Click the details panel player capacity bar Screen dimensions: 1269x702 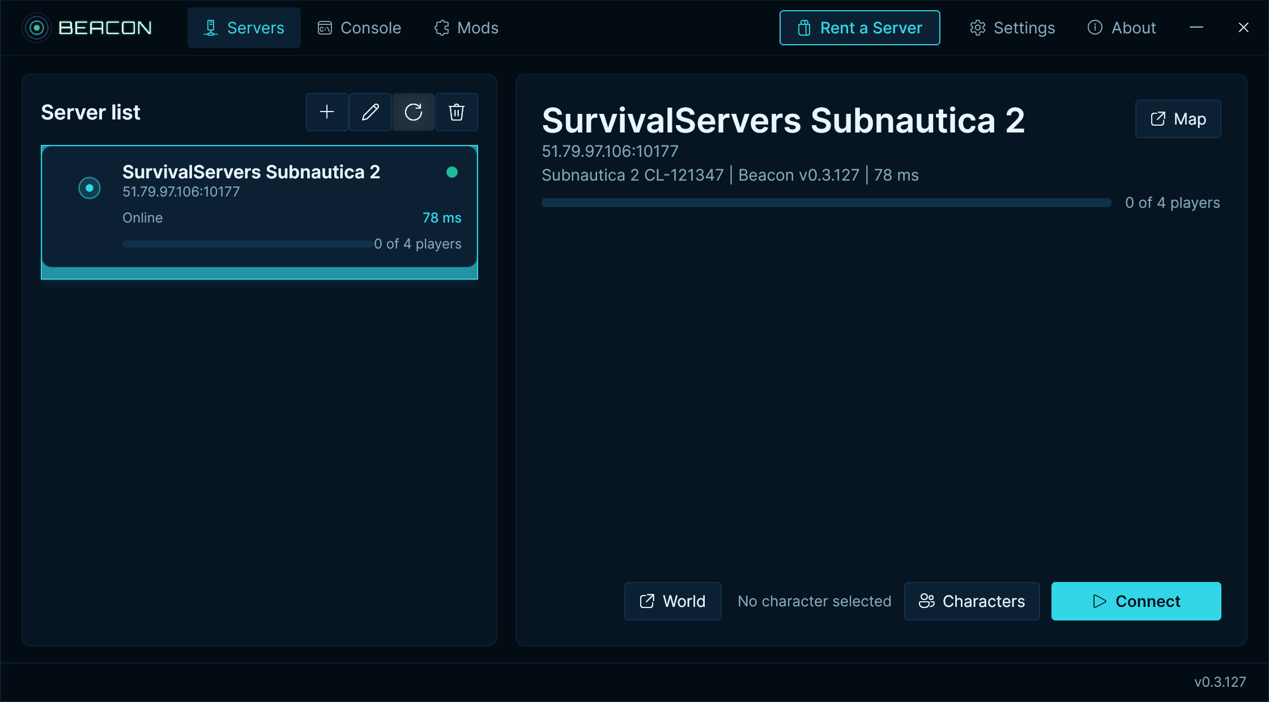[827, 203]
